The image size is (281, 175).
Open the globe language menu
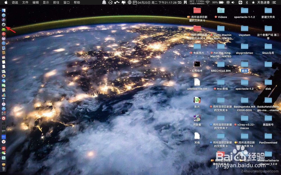(x=129, y=3)
